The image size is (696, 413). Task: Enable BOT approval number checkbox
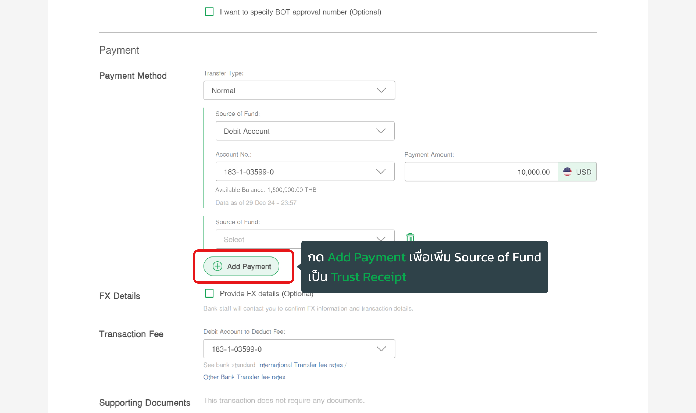pos(209,12)
